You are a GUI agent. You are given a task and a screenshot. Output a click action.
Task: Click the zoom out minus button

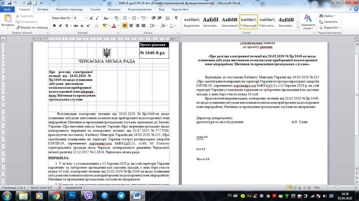tap(325, 188)
